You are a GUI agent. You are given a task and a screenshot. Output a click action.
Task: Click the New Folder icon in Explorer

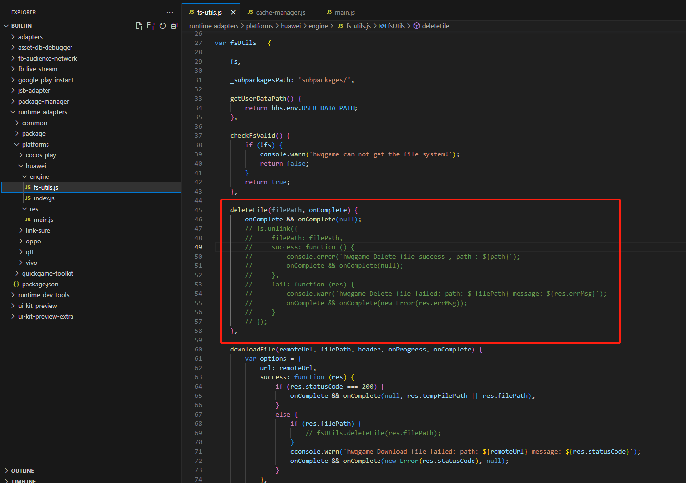tap(151, 26)
